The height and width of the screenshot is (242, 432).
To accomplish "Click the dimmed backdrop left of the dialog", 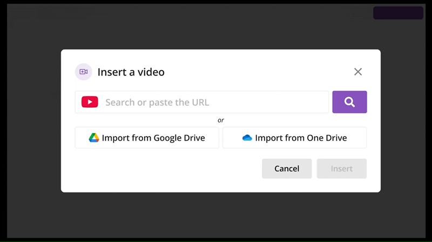I will pos(33,121).
